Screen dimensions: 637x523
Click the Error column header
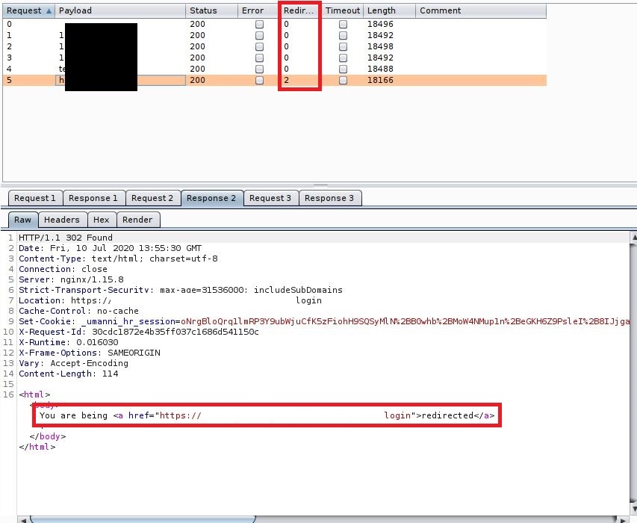pyautogui.click(x=259, y=10)
